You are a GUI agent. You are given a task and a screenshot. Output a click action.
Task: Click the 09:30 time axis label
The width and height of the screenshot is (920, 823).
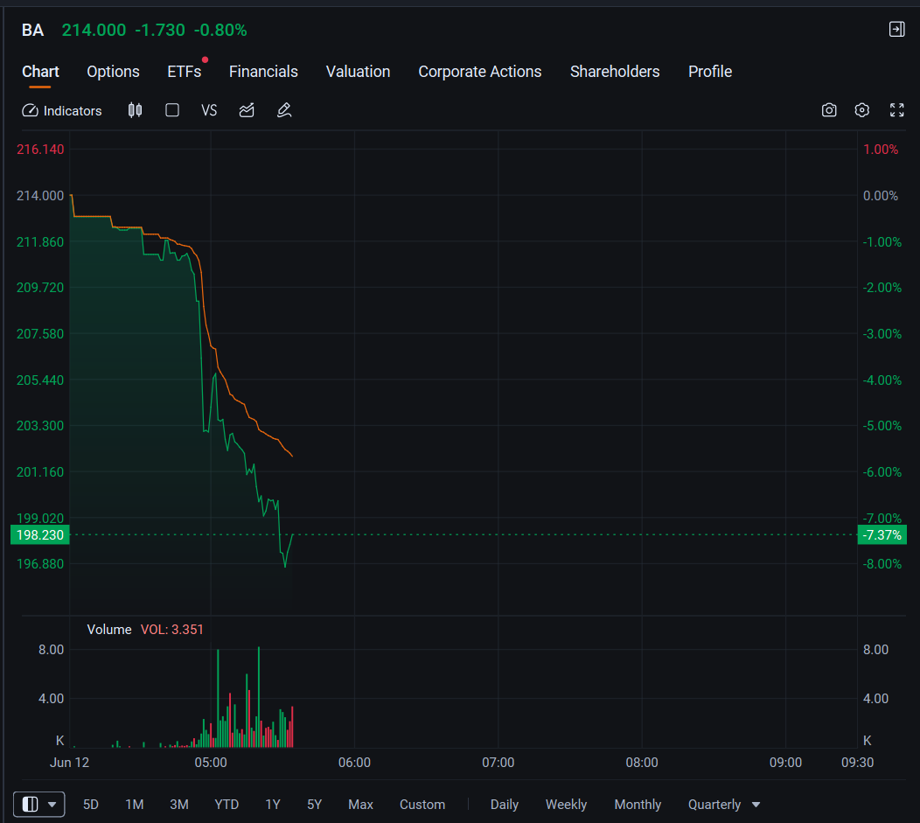click(857, 763)
